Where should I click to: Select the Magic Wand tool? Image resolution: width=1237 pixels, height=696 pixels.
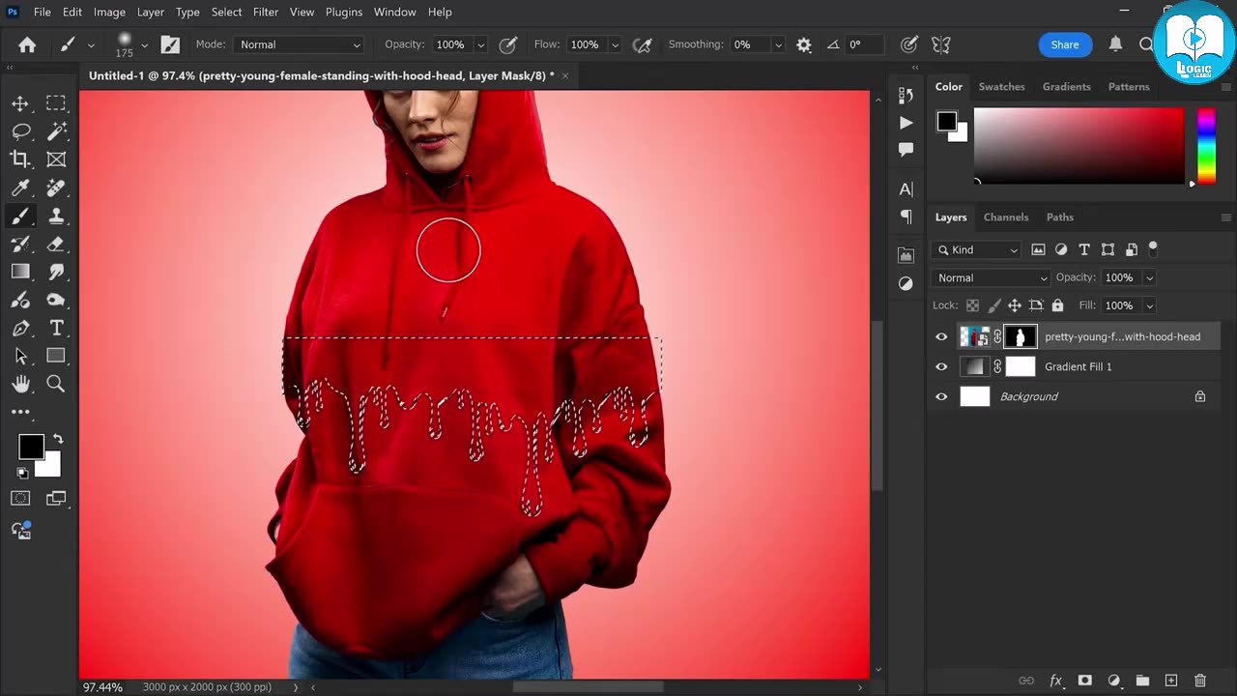click(x=56, y=131)
